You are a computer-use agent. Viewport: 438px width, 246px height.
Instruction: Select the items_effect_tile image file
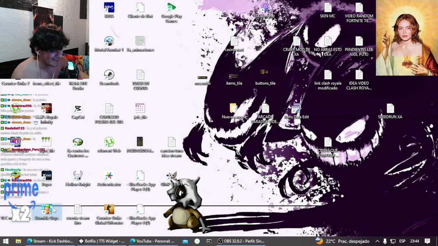(47, 83)
